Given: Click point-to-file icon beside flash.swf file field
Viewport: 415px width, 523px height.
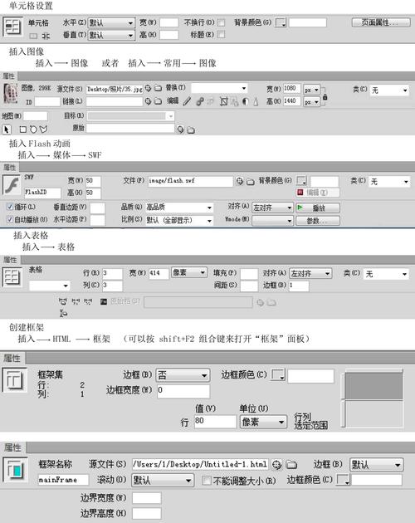Looking at the screenshot, I should click(x=240, y=181).
